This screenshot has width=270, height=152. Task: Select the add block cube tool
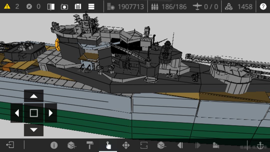72,145
